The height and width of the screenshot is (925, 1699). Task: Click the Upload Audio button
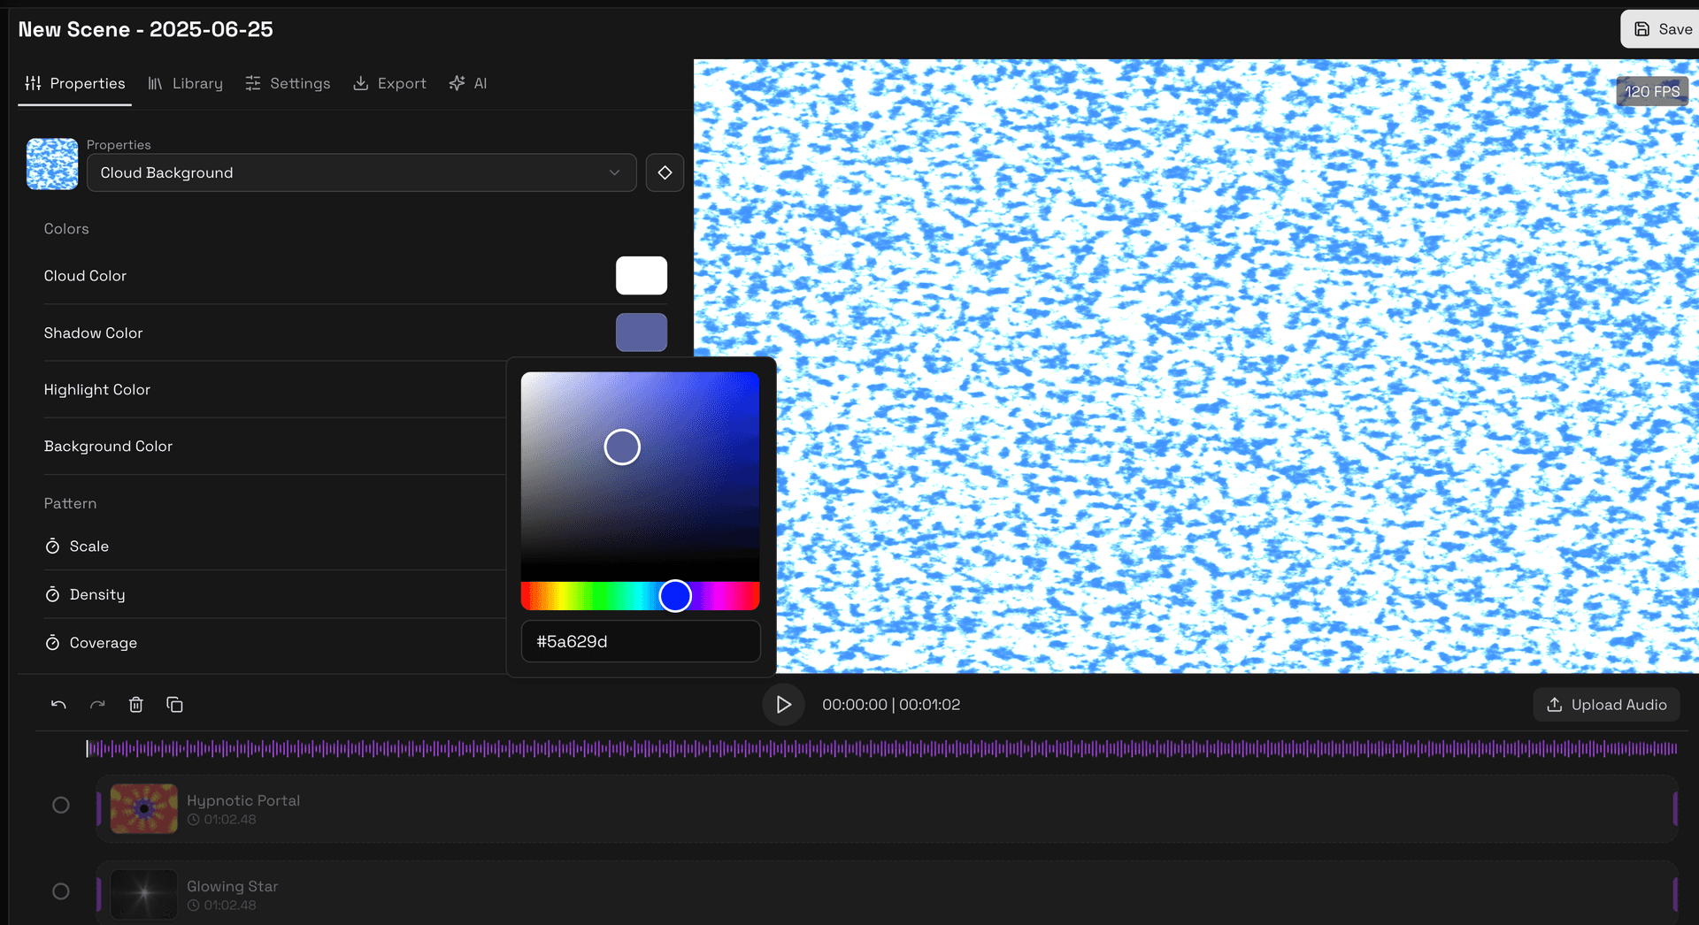coord(1607,705)
